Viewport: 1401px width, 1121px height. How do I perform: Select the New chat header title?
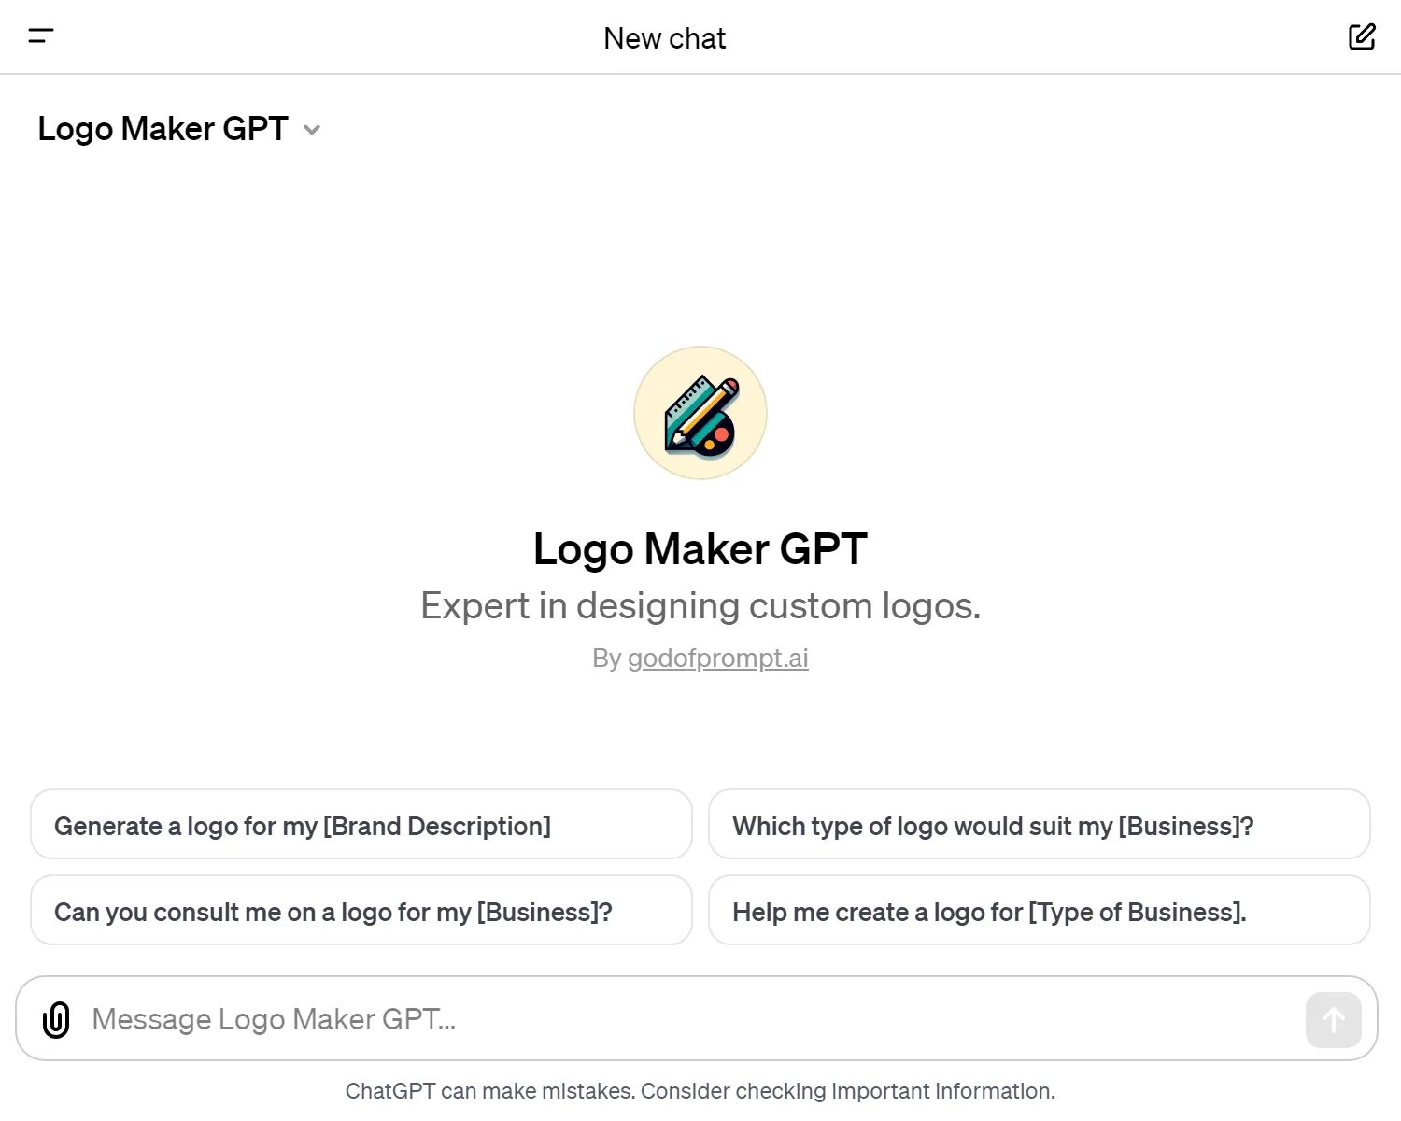664,38
